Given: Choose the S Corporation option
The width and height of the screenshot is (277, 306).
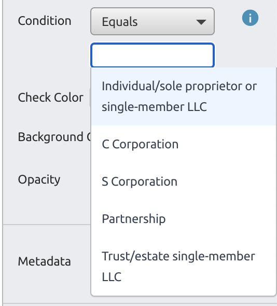Looking at the screenshot, I should point(184,182).
